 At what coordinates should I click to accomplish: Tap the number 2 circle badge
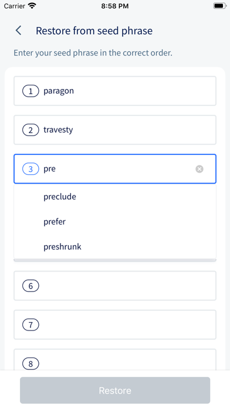(31, 130)
